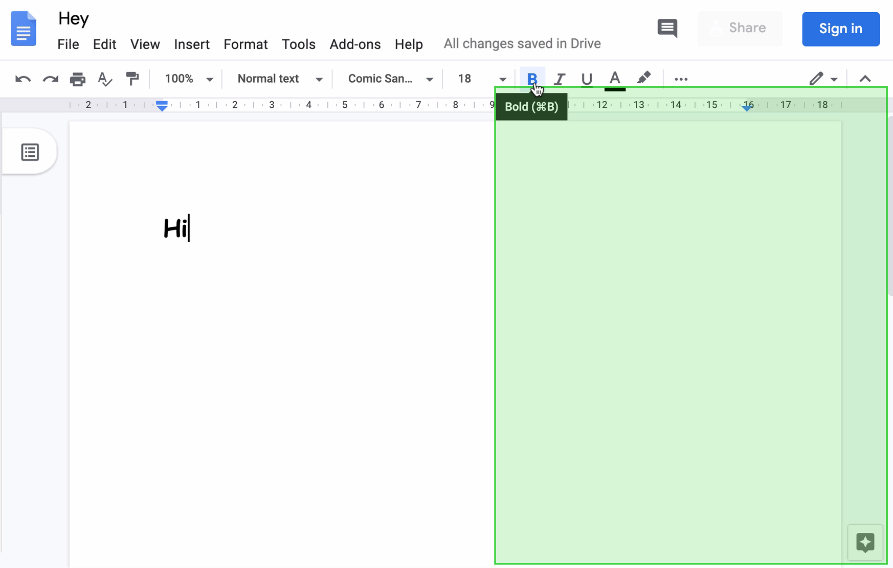Print the document via printer icon

click(78, 79)
